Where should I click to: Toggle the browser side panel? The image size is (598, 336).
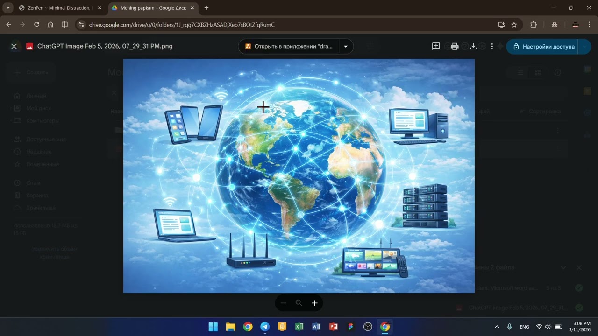pyautogui.click(x=64, y=24)
